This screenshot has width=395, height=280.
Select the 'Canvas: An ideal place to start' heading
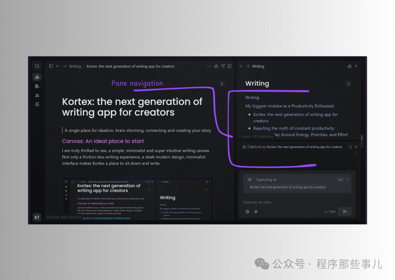103,141
